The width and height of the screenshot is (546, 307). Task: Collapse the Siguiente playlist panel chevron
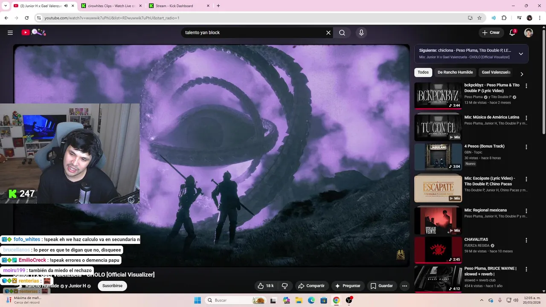[x=521, y=54]
